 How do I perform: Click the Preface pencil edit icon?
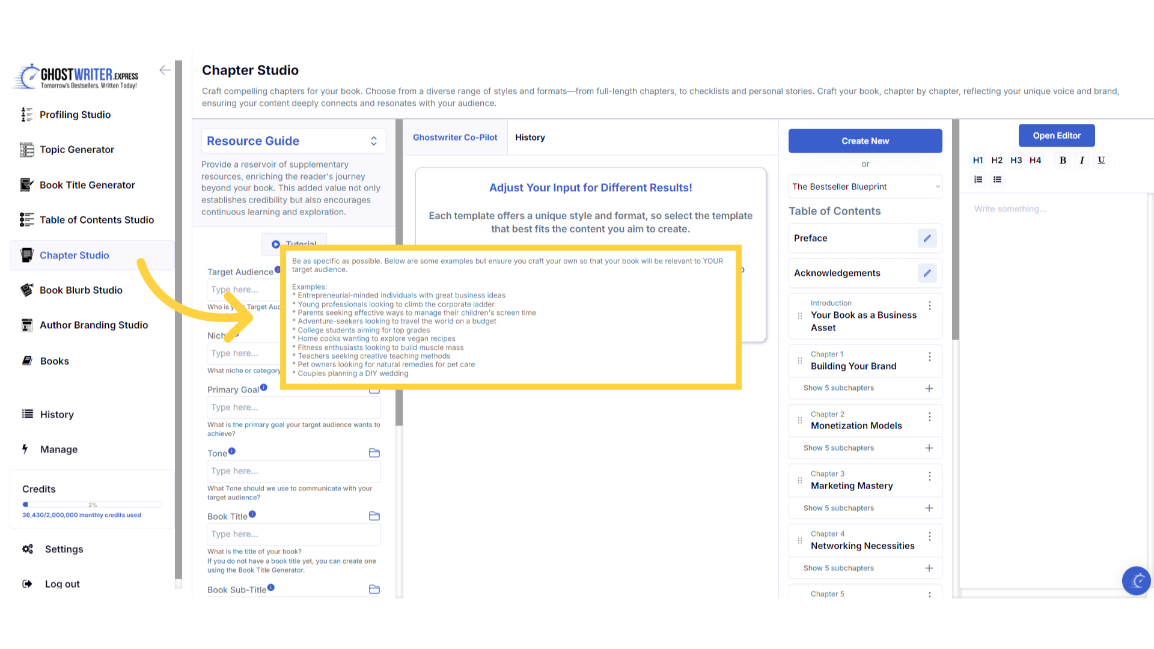[927, 238]
